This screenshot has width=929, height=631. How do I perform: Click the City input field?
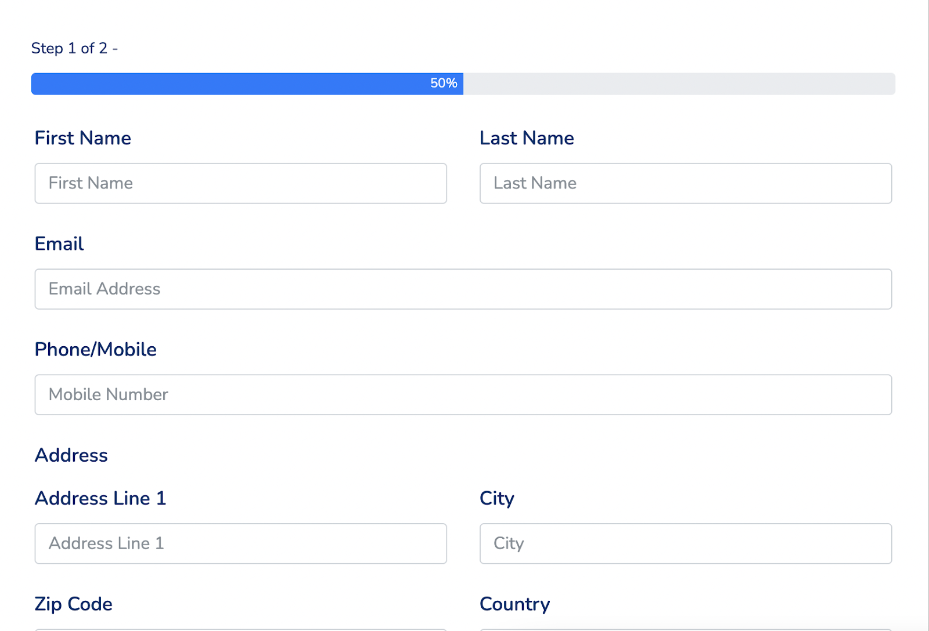(x=686, y=543)
